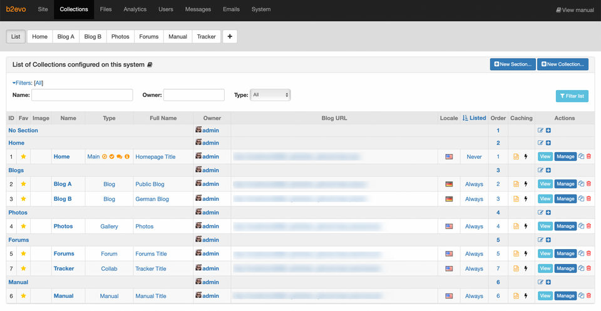Open the Analytics menu
601x311 pixels.
pyautogui.click(x=135, y=9)
